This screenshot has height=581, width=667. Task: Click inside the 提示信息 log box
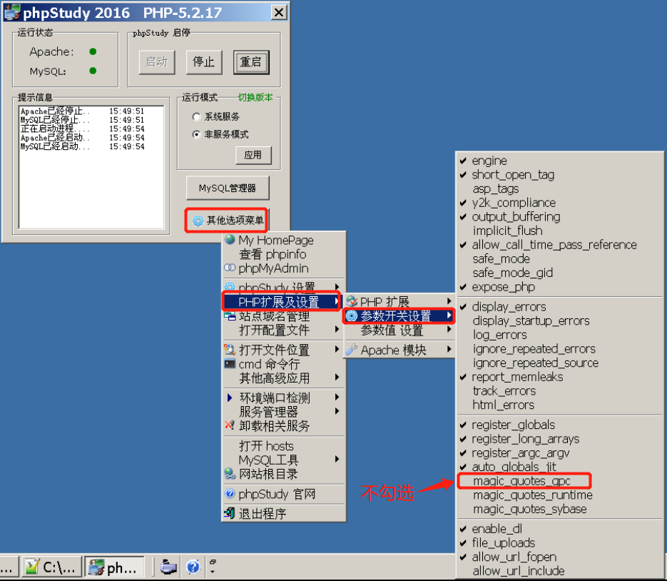(91, 167)
